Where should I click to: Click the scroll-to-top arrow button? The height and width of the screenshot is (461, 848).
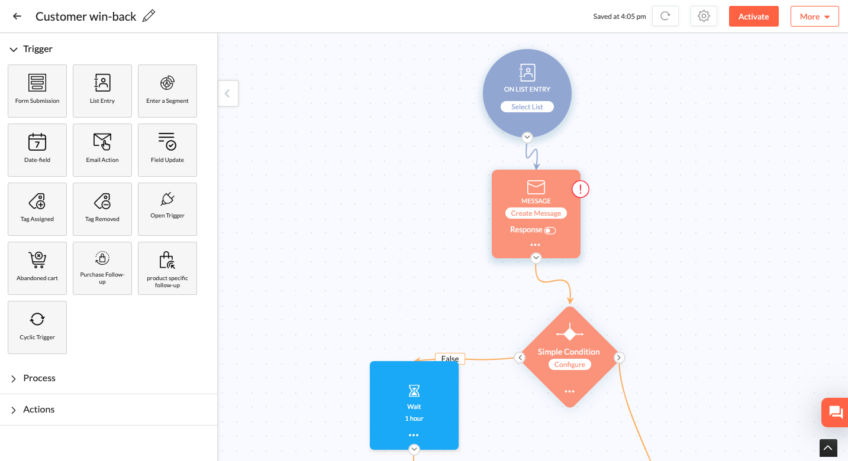coord(828,448)
